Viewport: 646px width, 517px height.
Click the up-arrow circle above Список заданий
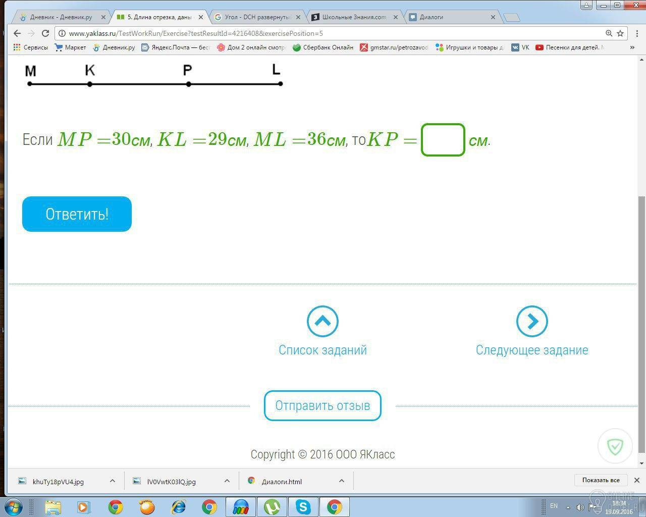[x=322, y=321]
